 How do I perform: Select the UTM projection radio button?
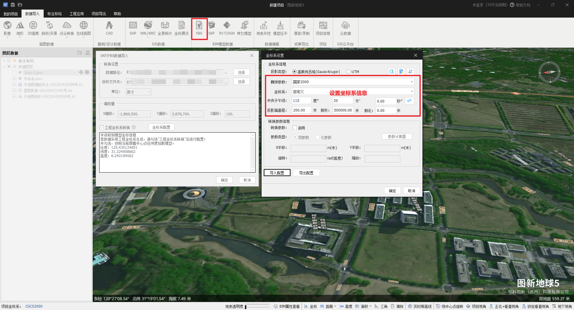[348, 72]
